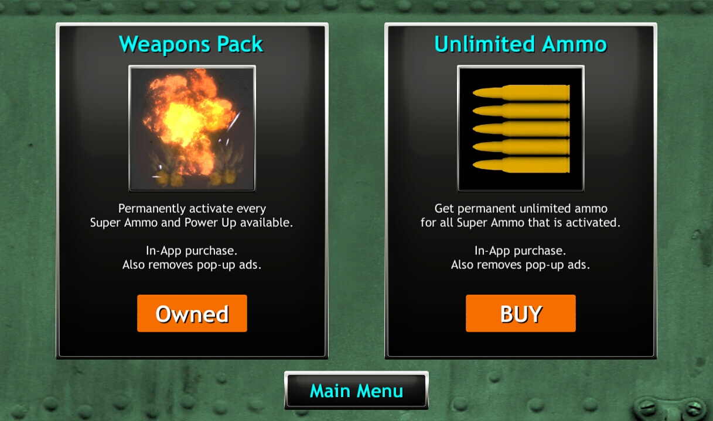The image size is (713, 421).
Task: Click the bottommost bullet in the ammo picture
Action: [x=521, y=165]
